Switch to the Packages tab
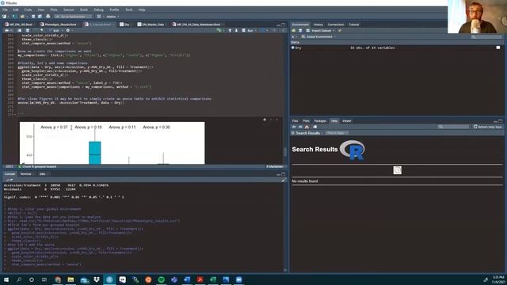 coord(320,121)
